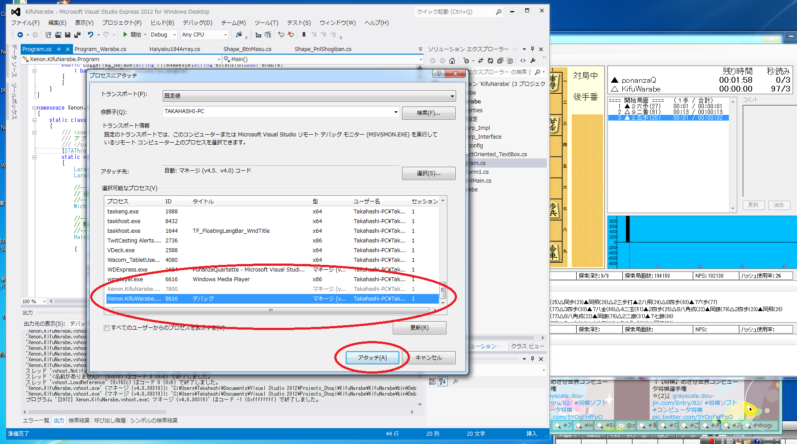797x444 pixels.
Task: Open the ファイル(F) menu
Action: pos(25,23)
